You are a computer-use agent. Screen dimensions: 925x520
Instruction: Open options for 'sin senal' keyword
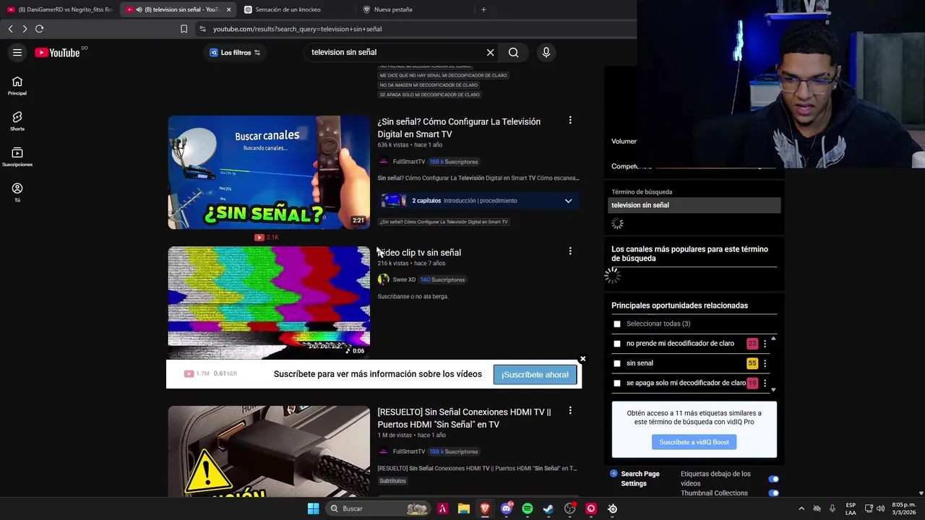point(765,363)
